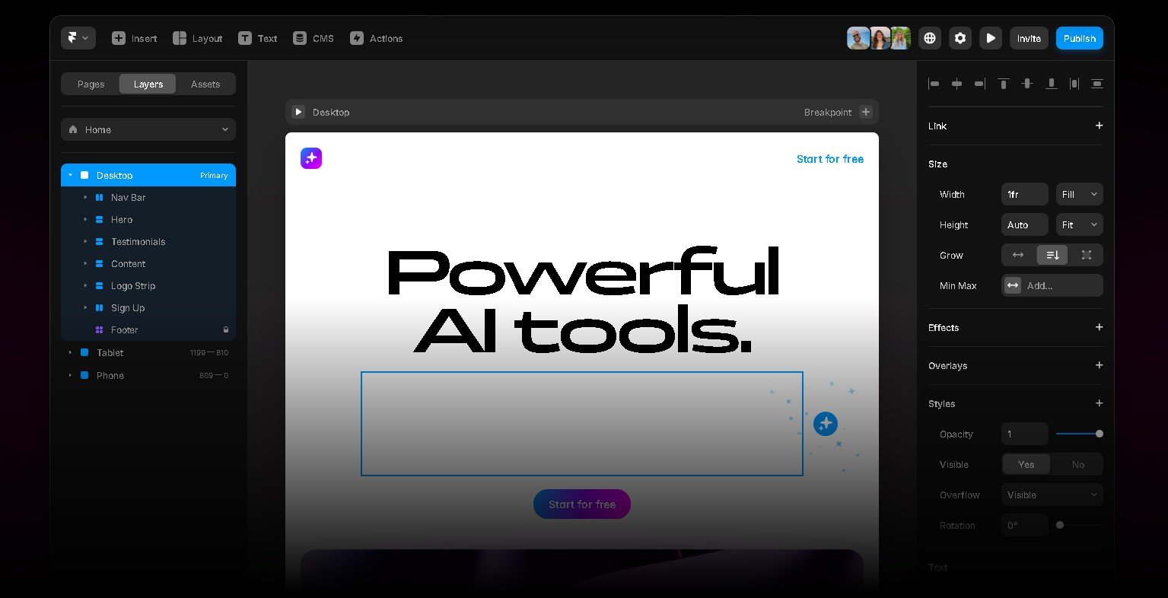
Task: Click the Footer lock icon
Action: [x=225, y=329]
